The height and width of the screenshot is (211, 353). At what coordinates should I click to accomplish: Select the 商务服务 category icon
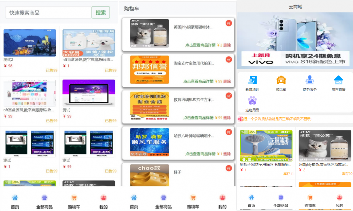coord(310,80)
